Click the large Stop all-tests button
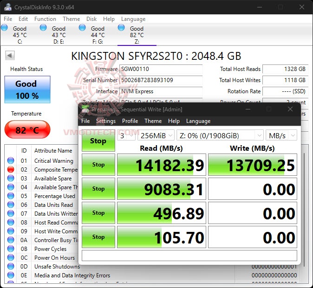Image resolution: width=313 pixels, height=288 pixels. 98,141
